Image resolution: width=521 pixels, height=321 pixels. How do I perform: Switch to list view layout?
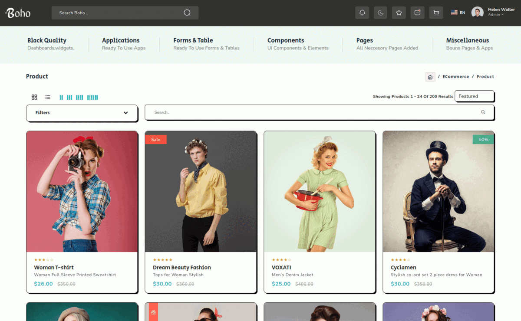(48, 97)
